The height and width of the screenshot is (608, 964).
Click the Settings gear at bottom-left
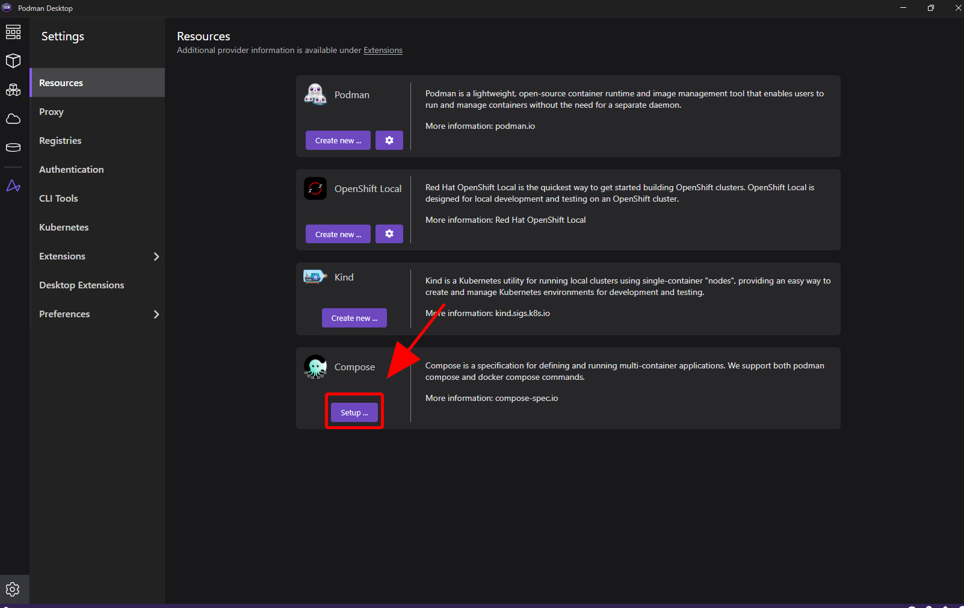[13, 589]
